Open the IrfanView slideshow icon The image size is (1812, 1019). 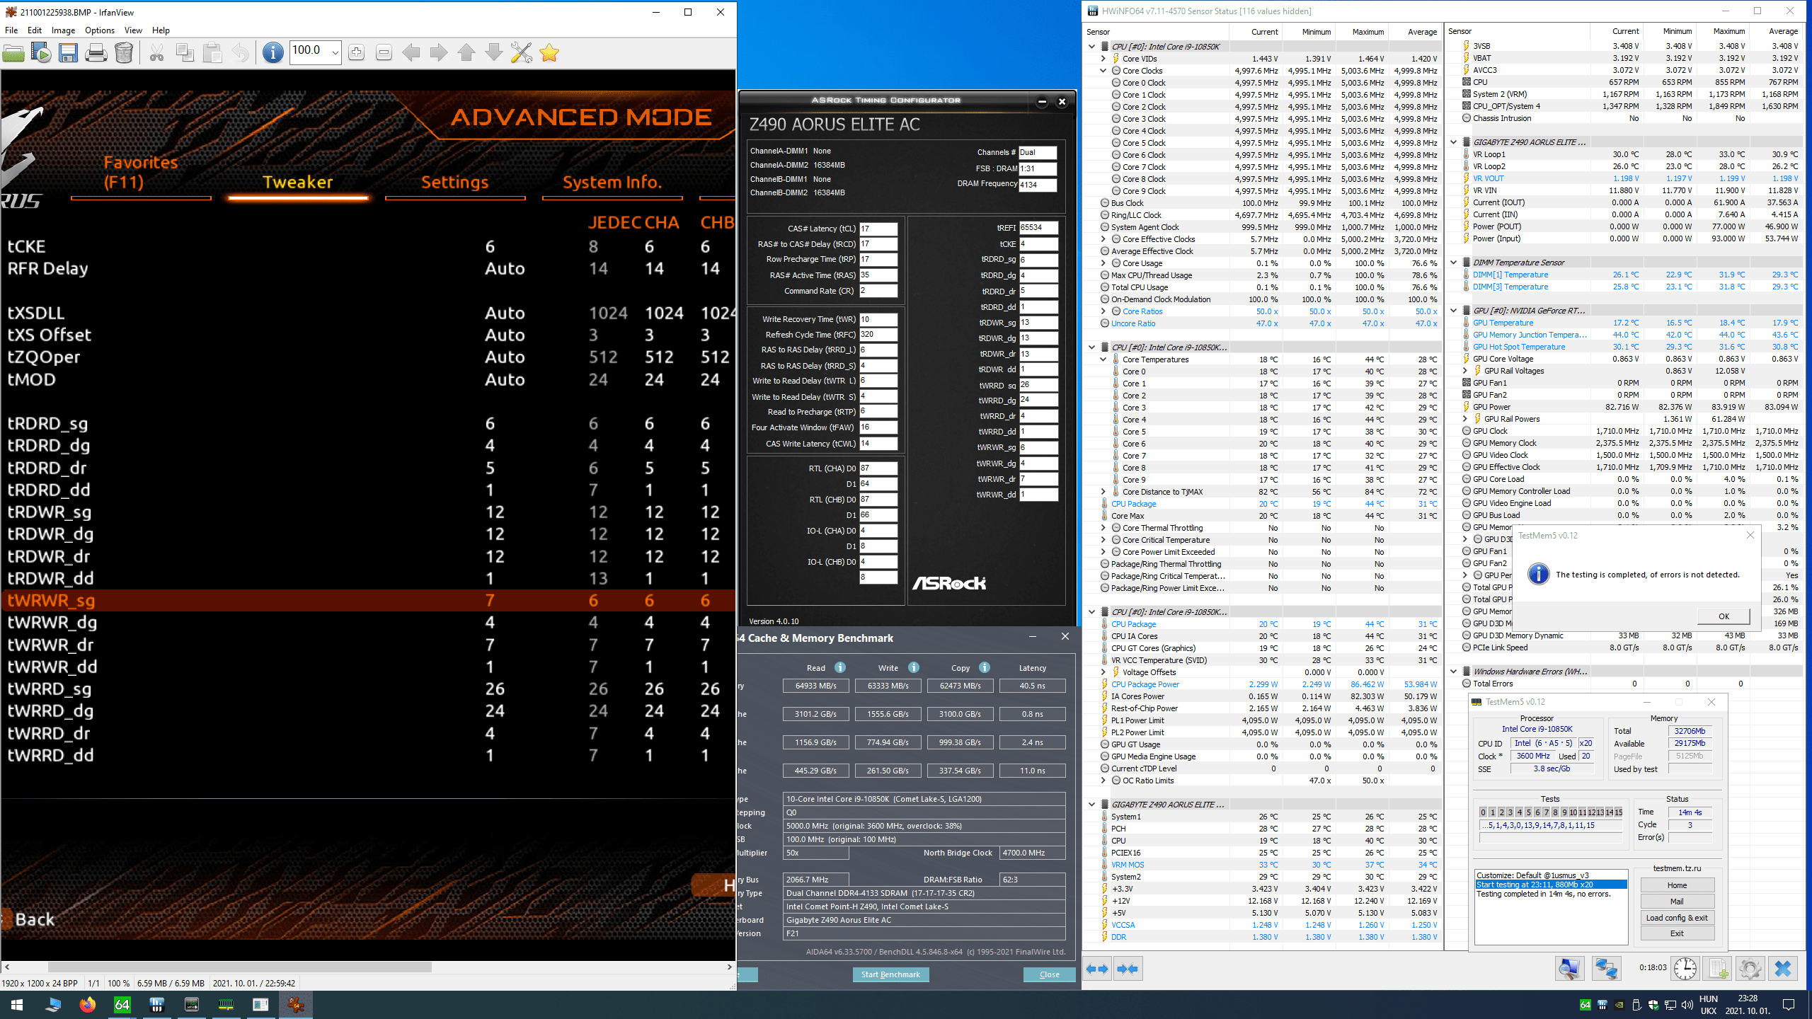click(41, 53)
